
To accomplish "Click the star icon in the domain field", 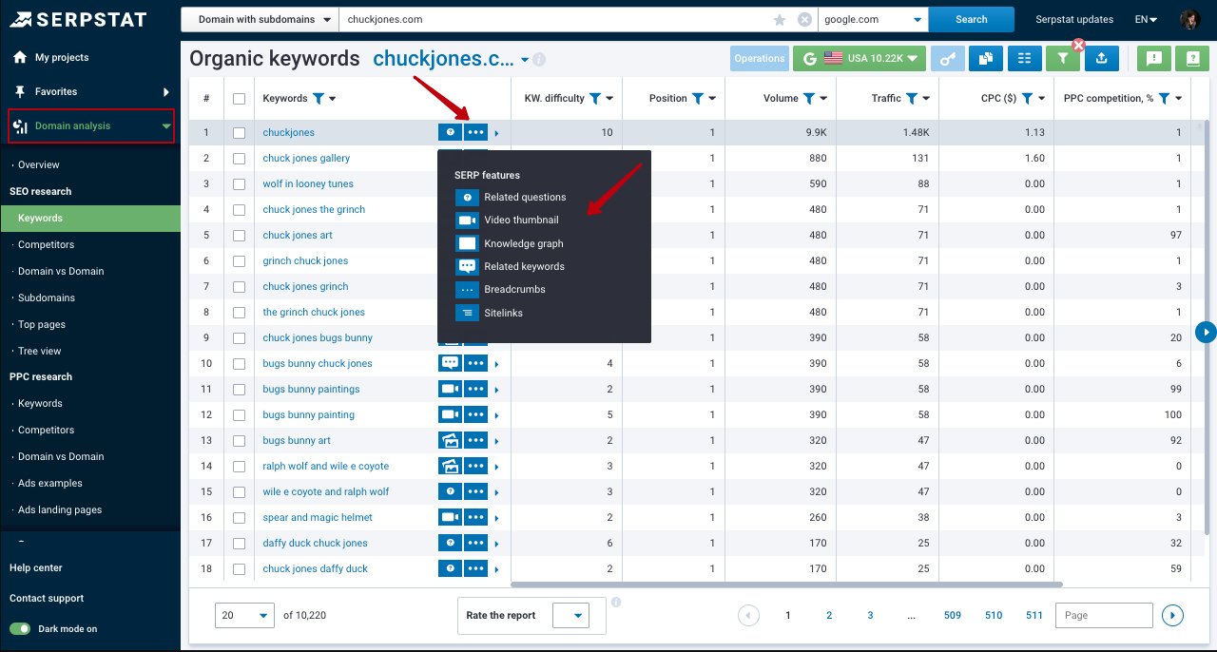I will click(780, 18).
